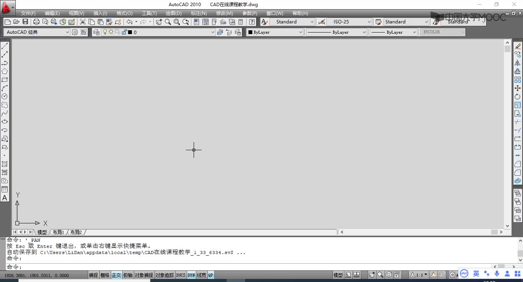Select the Arc tool

coord(5,88)
